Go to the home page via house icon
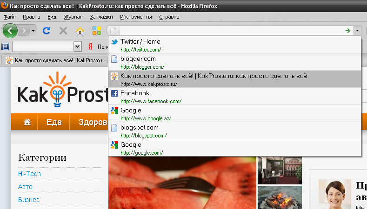 (x=80, y=31)
